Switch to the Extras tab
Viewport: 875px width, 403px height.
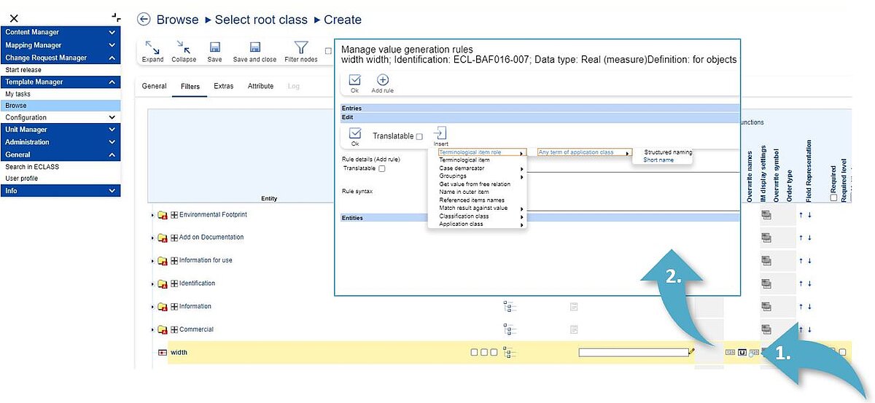tap(223, 87)
